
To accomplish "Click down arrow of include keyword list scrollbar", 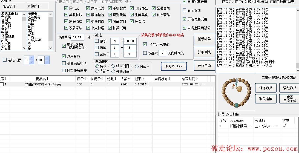I will click(x=24, y=48).
